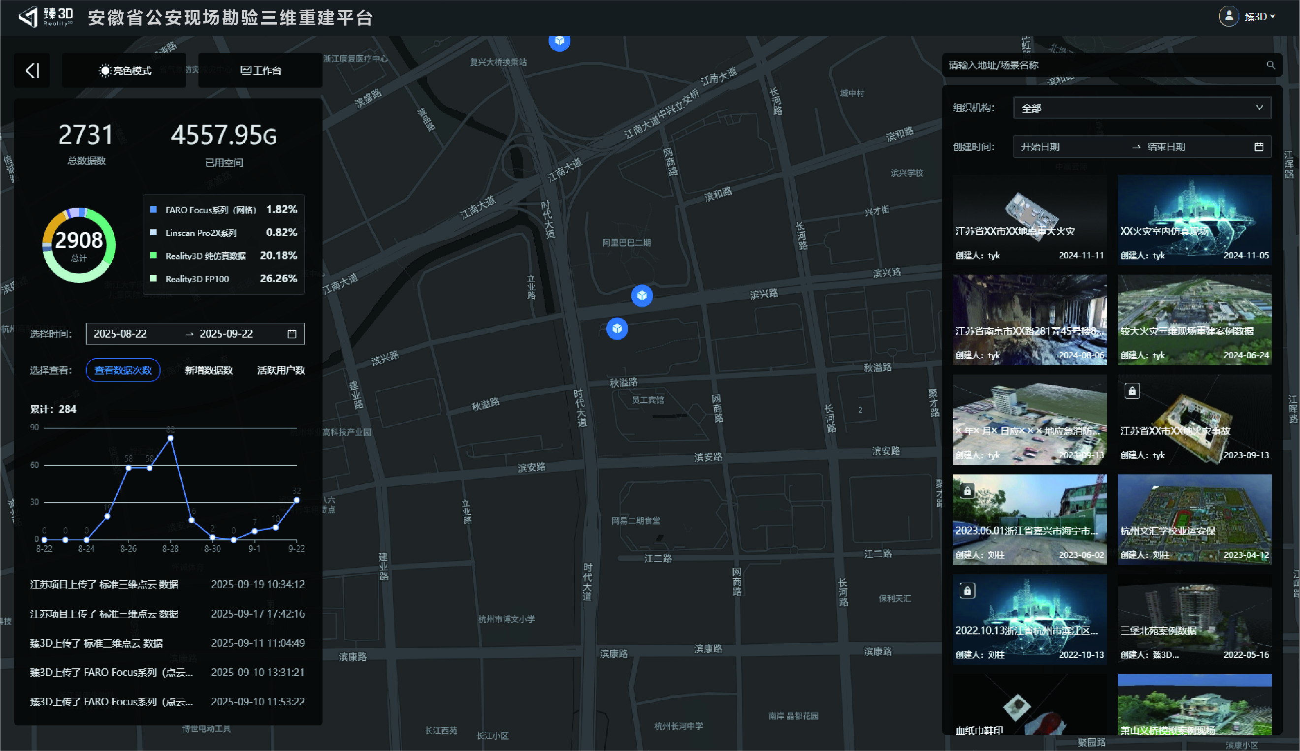
Task: Open 杭州文汇学校亚运安保 scene thumbnail
Action: coord(1194,519)
